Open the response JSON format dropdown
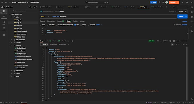Viewport: 194px width, 104px height. [x=44, y=45]
